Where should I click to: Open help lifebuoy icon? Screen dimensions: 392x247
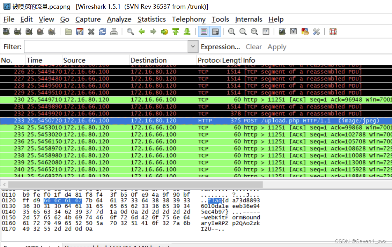333,31
